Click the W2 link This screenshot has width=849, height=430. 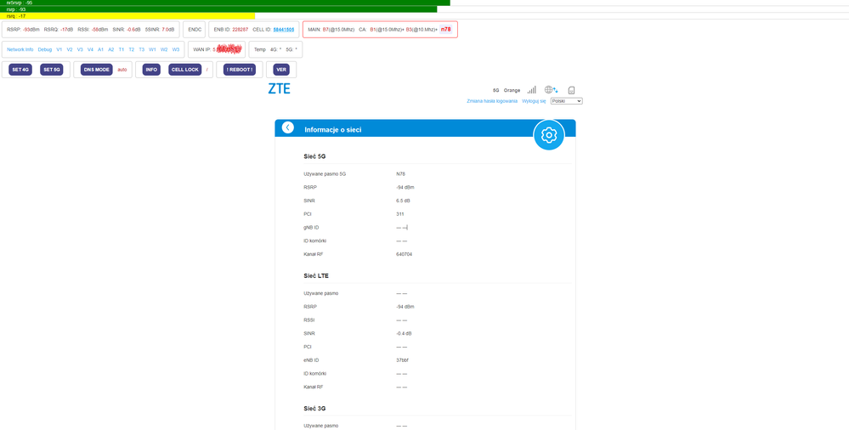tap(164, 49)
